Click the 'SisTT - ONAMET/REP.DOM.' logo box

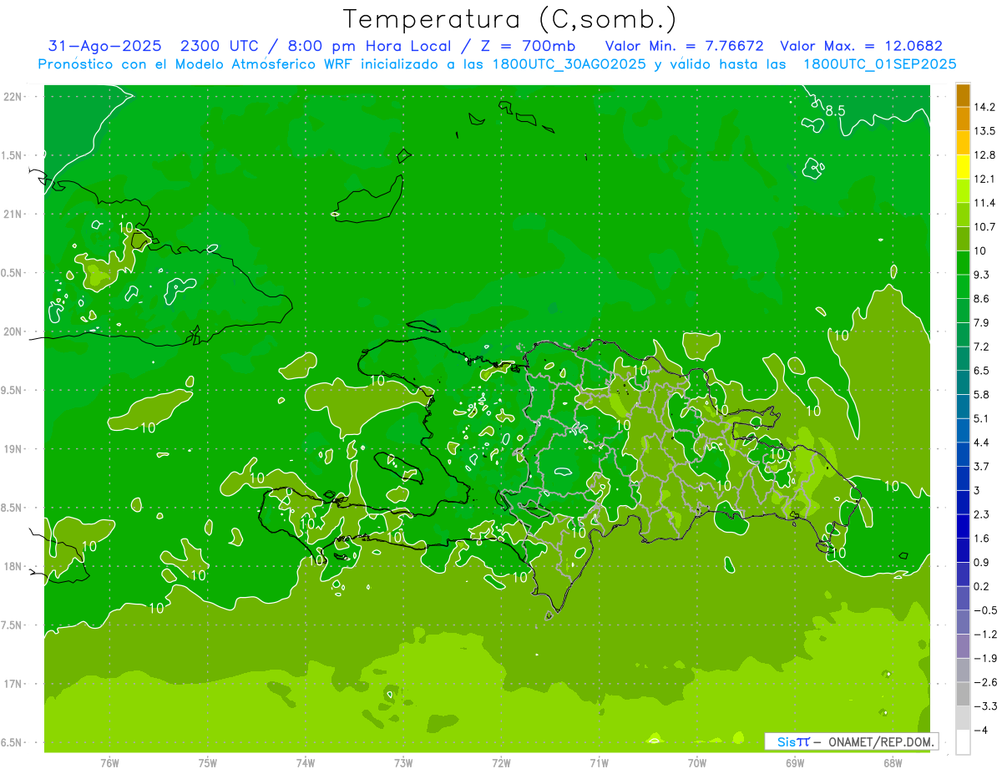tap(852, 741)
